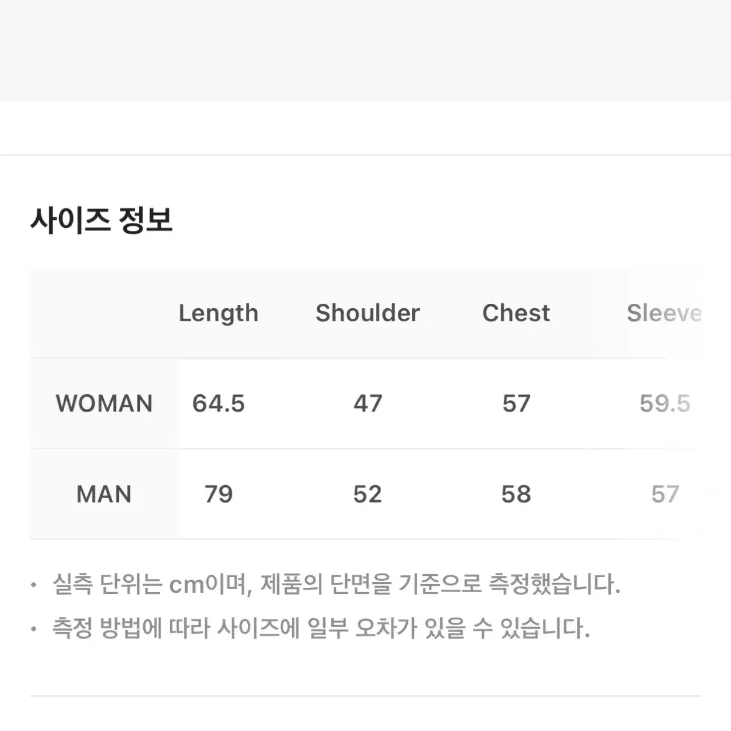Click the WOMAN row label
Screen dimensions: 731x731
pos(104,403)
